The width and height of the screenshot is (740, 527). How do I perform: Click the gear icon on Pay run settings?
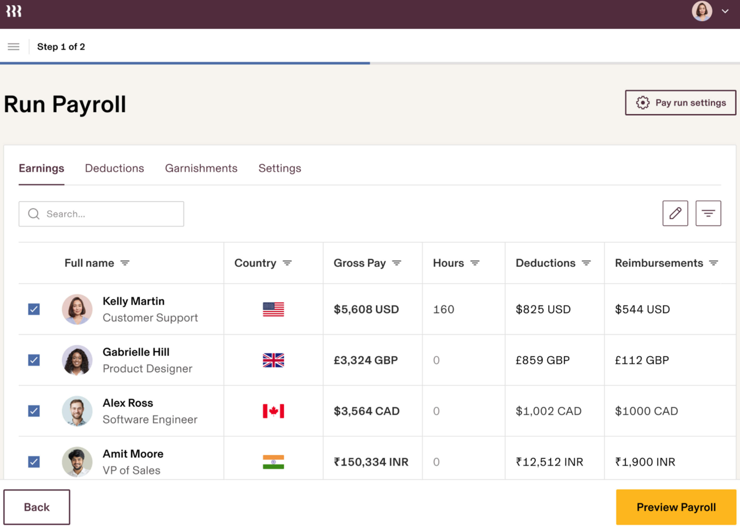[643, 103]
